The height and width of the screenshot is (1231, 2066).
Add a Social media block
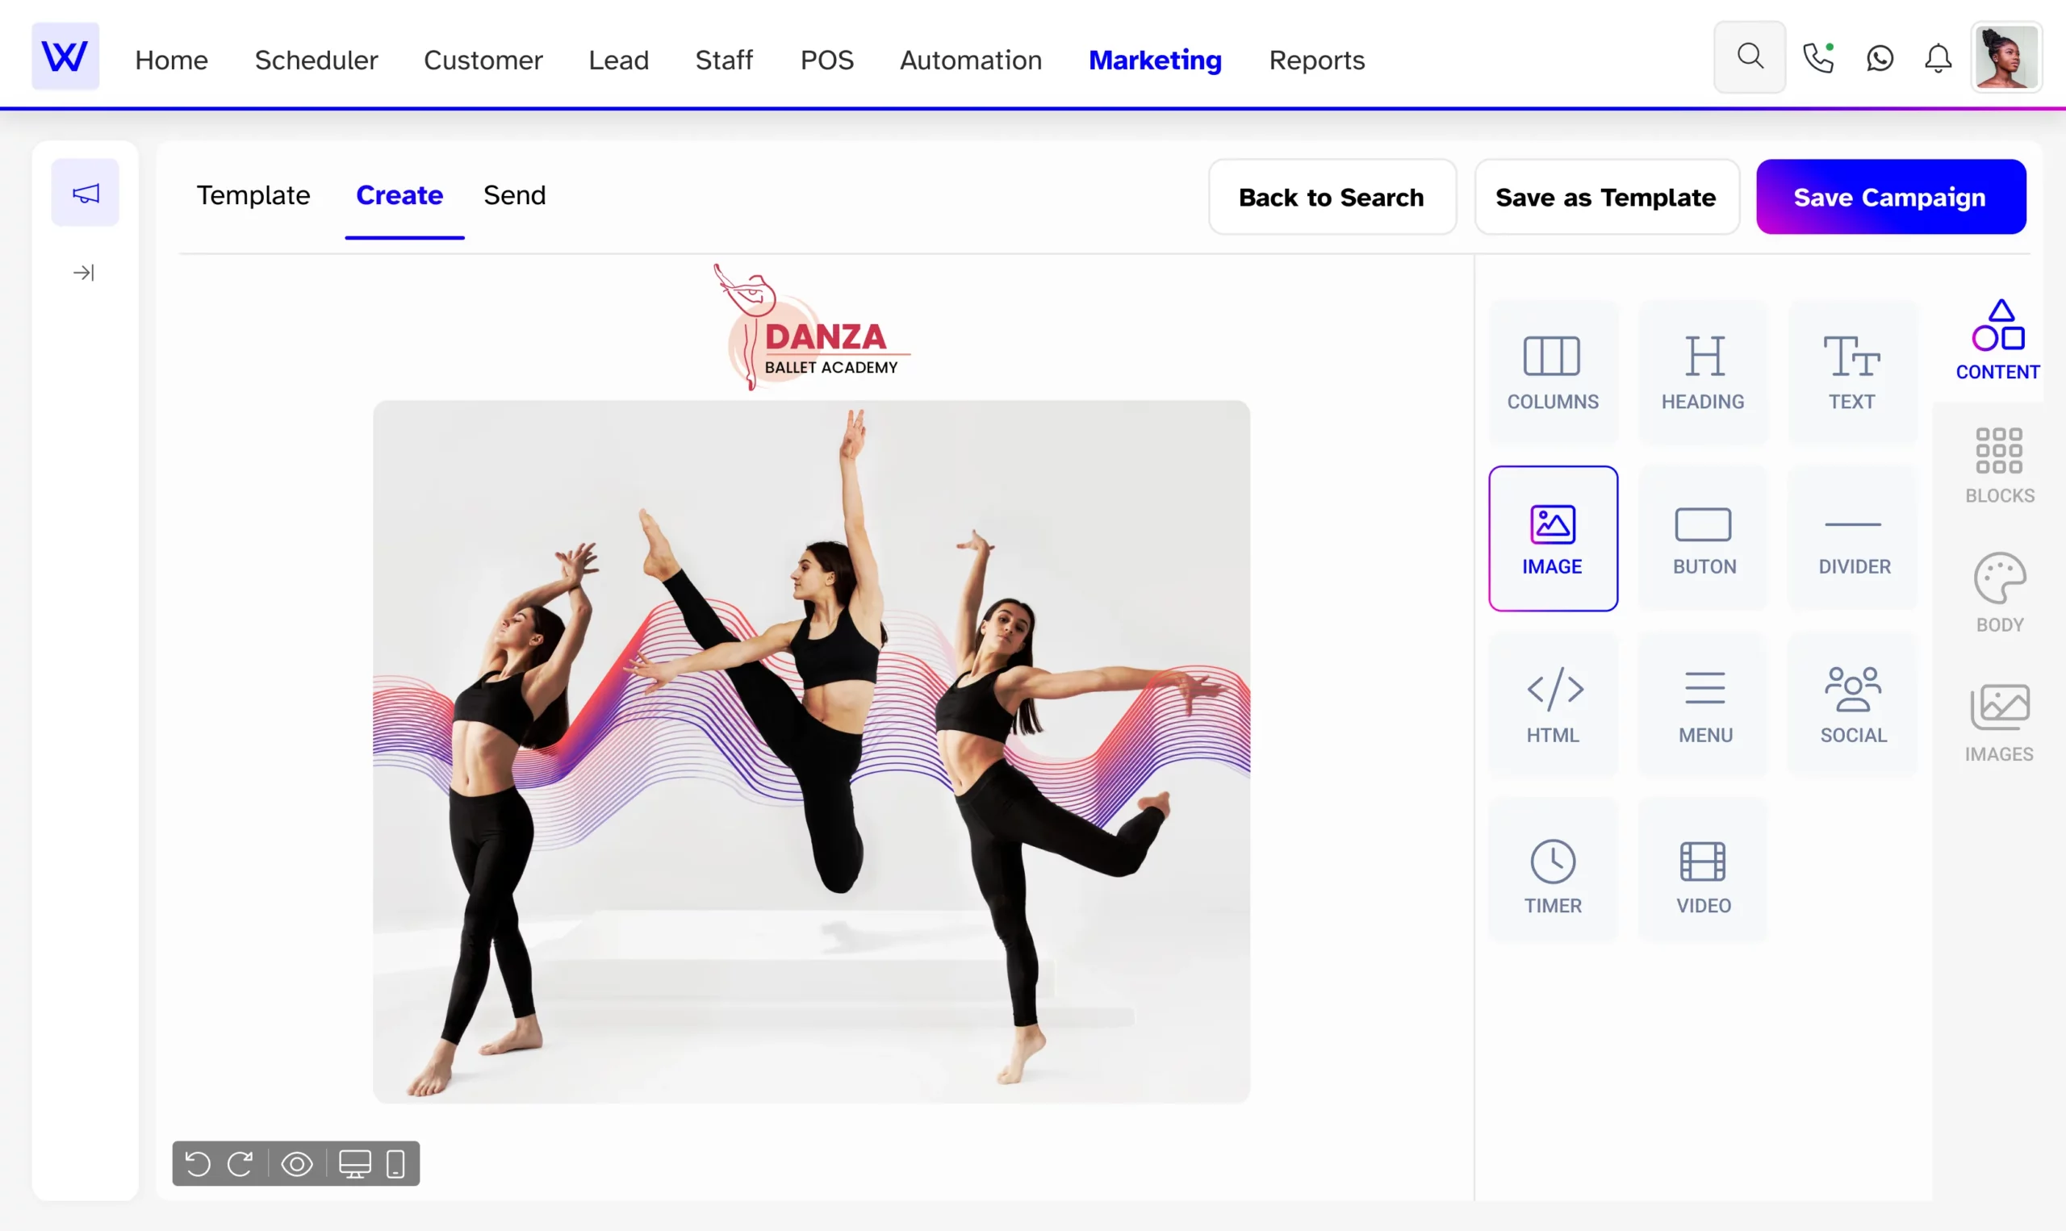pos(1853,703)
